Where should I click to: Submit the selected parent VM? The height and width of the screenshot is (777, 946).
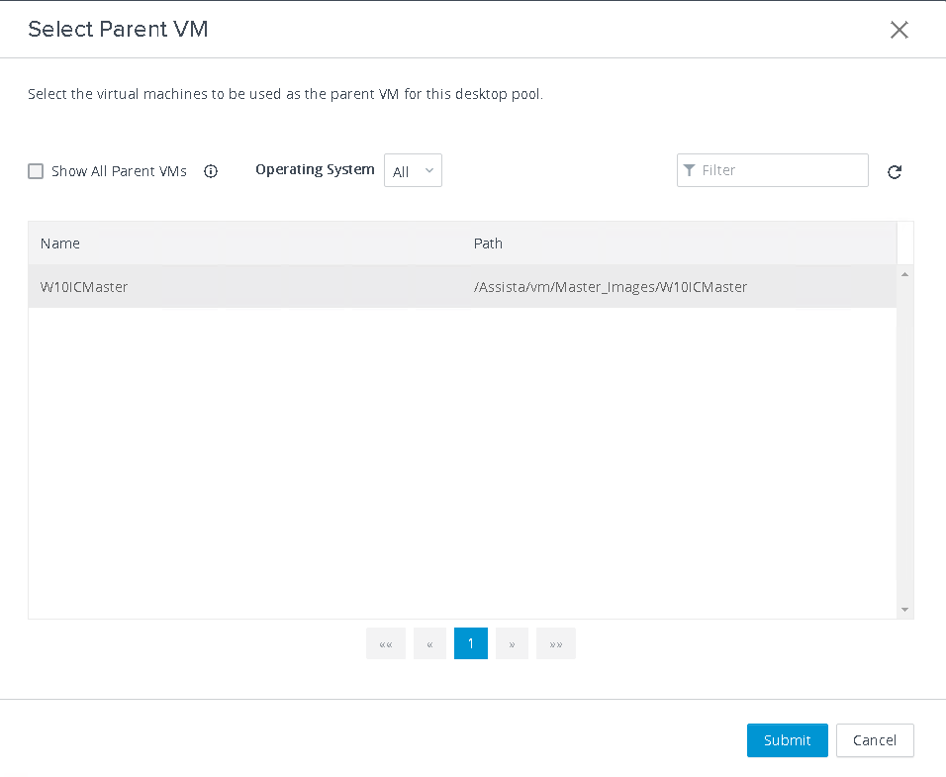(x=787, y=740)
